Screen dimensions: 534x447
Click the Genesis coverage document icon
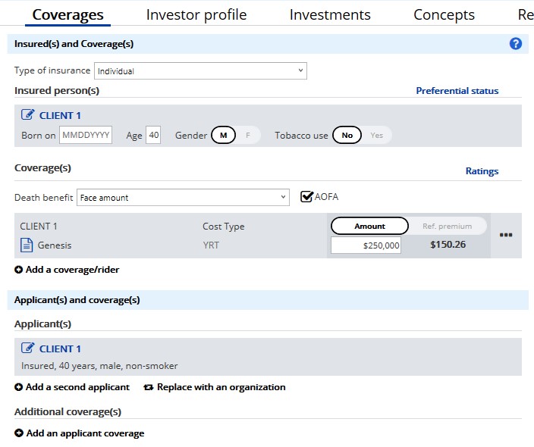(x=27, y=245)
